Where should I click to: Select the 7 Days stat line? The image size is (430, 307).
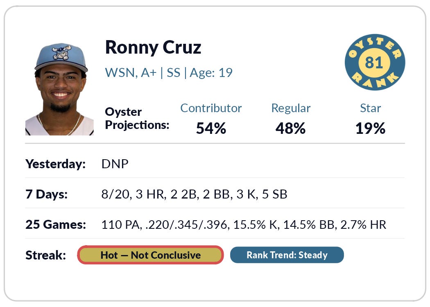pyautogui.click(x=194, y=194)
